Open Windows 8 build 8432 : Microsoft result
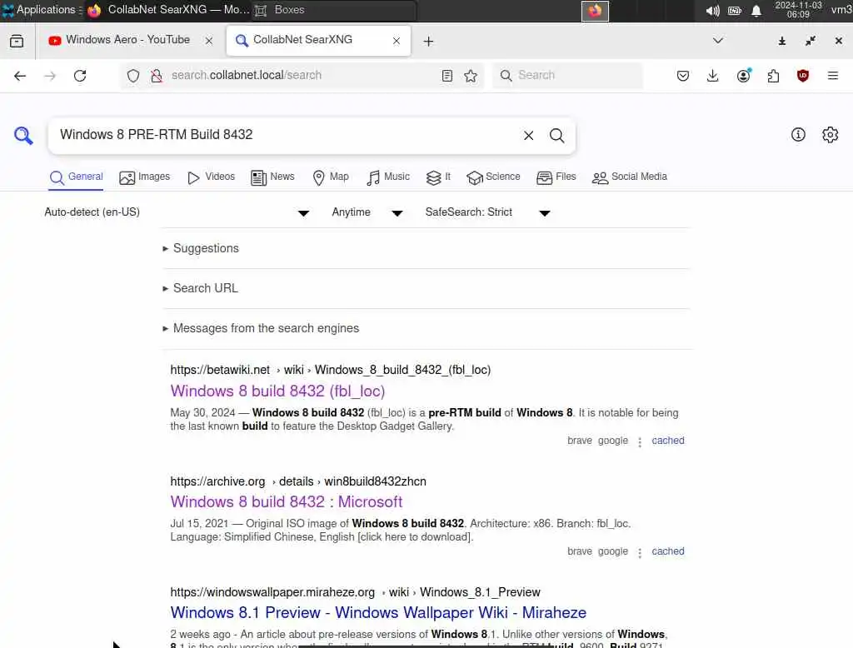Screen dimensions: 853x648 (287, 501)
